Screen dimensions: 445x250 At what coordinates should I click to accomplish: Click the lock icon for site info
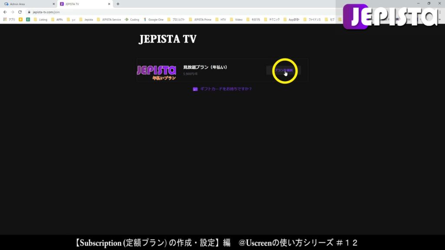coord(29,12)
